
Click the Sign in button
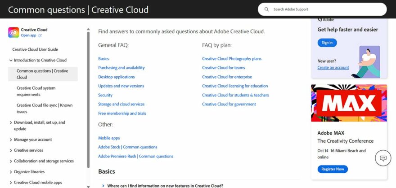[327, 43]
